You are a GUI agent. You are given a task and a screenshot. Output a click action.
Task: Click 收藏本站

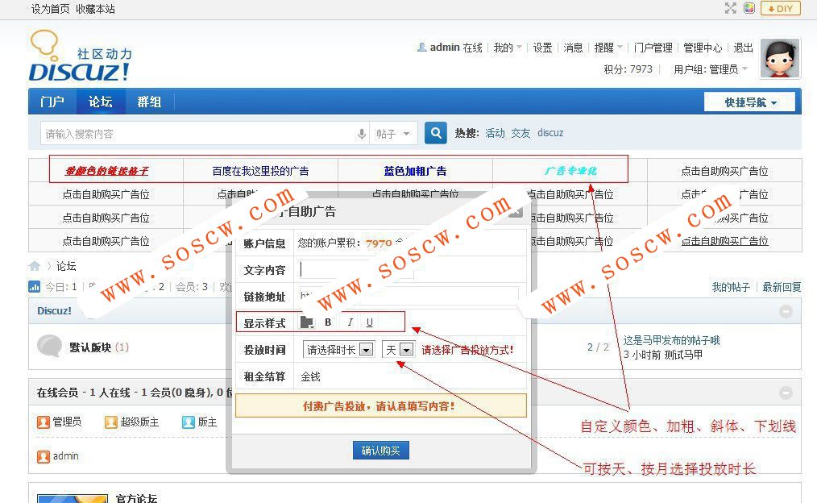(x=95, y=9)
